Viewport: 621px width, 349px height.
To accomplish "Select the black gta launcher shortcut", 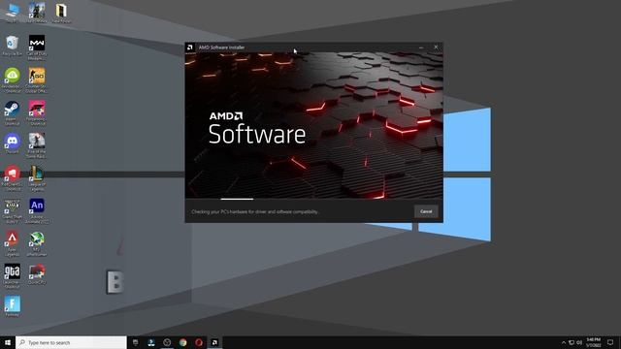I will (13, 275).
